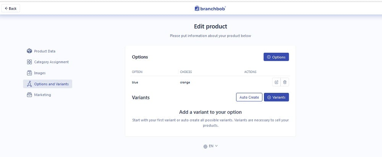Click the Product Data box icon
The image size is (382, 157).
(29, 51)
